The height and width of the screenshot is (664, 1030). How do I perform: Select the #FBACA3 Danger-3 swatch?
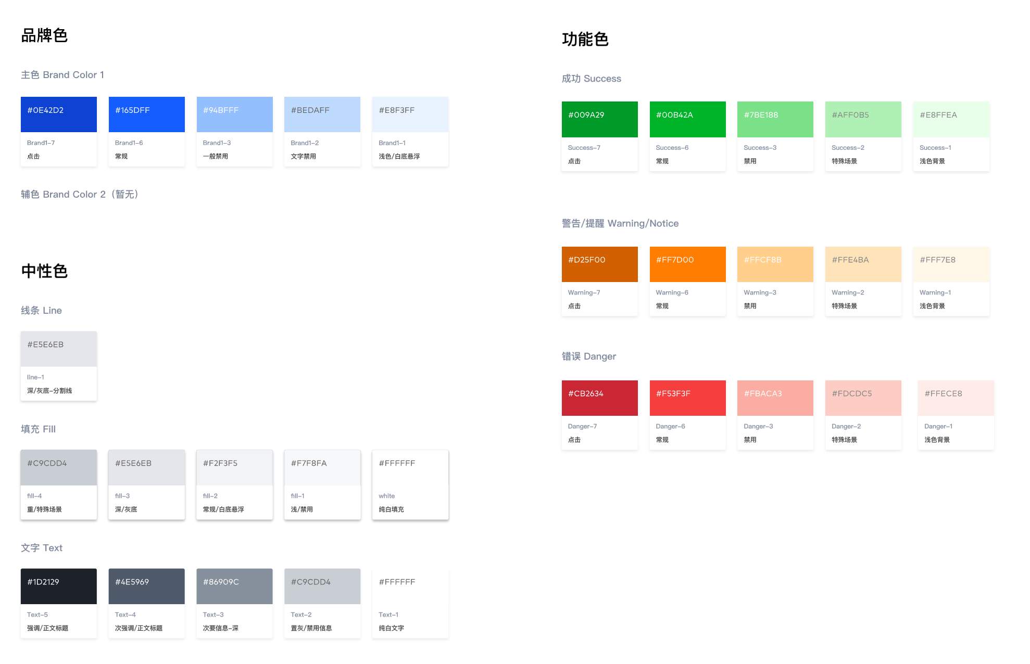[775, 398]
